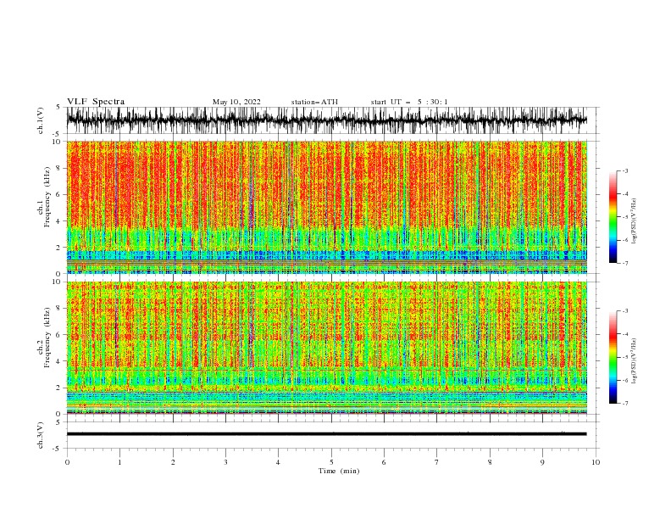Click the 'start UT = 5 : 30: 1' text
This screenshot has height=519, width=671.
pyautogui.click(x=409, y=102)
